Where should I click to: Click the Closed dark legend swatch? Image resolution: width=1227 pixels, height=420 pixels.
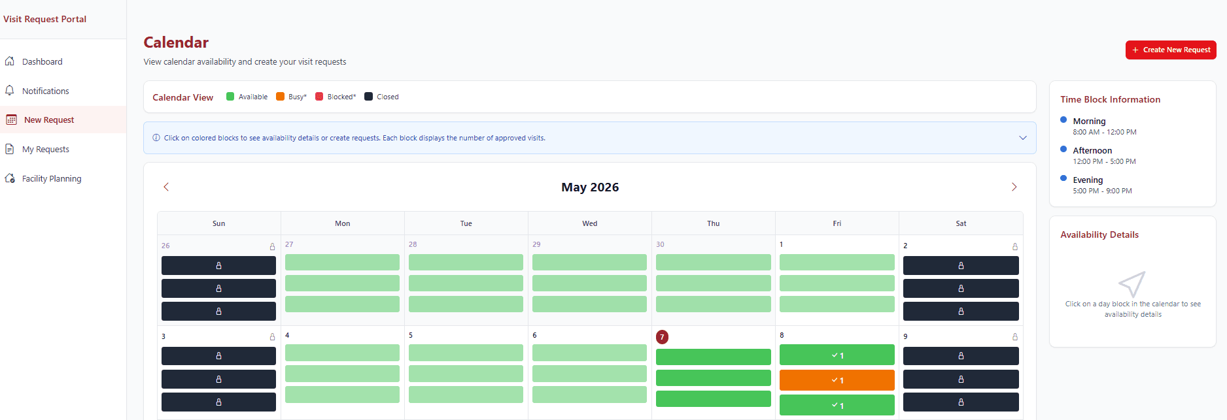tap(368, 97)
